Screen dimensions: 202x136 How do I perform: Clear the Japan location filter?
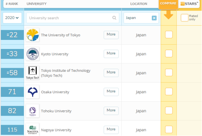point(154,18)
